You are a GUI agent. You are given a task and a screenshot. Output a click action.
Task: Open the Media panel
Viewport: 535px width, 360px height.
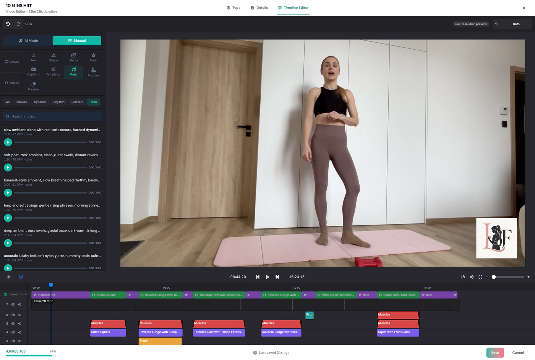[73, 58]
